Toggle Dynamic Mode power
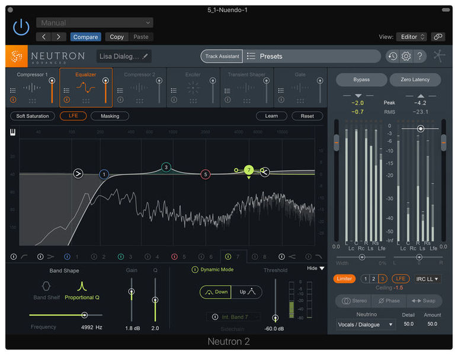Screen dimensions: 458x355 pyautogui.click(x=194, y=270)
